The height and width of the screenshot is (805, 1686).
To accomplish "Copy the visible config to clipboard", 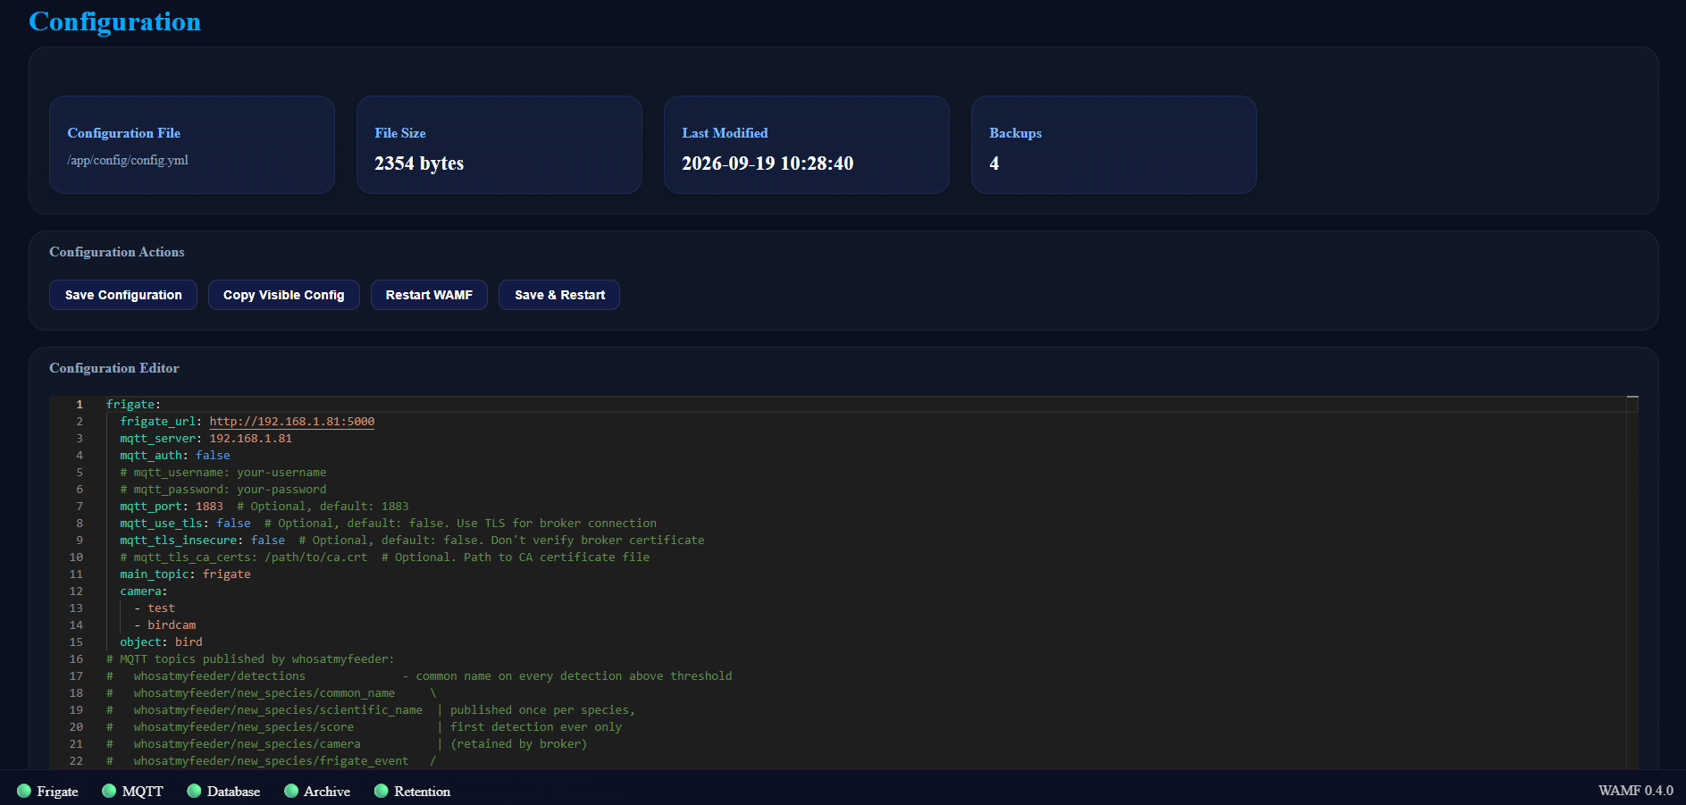I will point(283,295).
